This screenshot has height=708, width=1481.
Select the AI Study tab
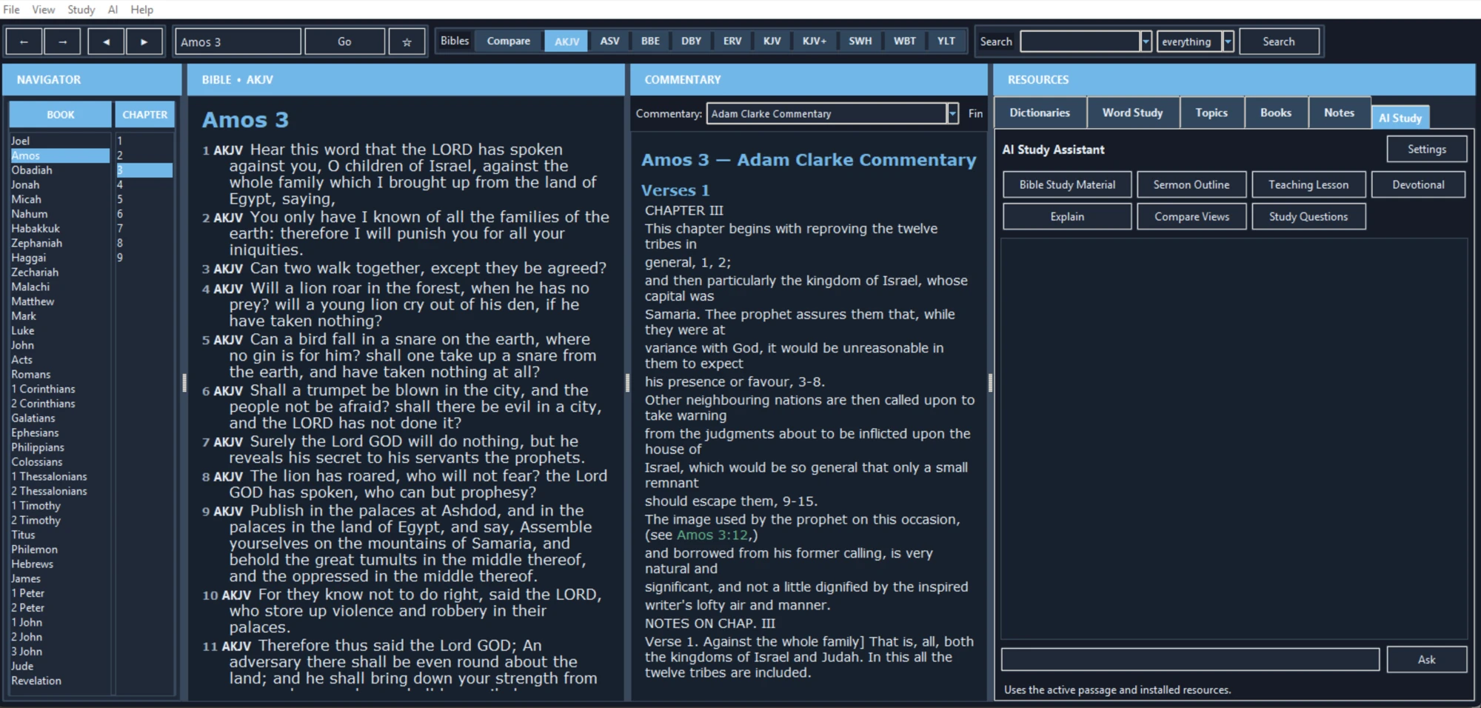point(1400,118)
